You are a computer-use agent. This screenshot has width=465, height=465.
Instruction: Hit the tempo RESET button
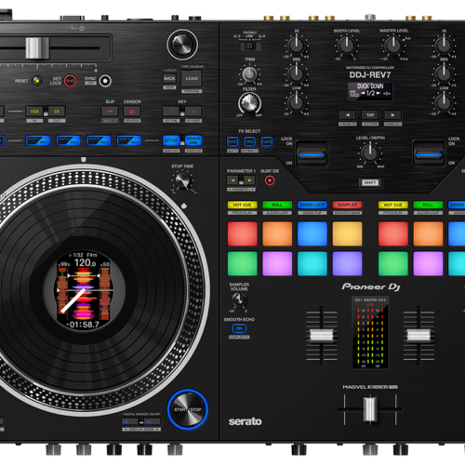[x=37, y=81]
